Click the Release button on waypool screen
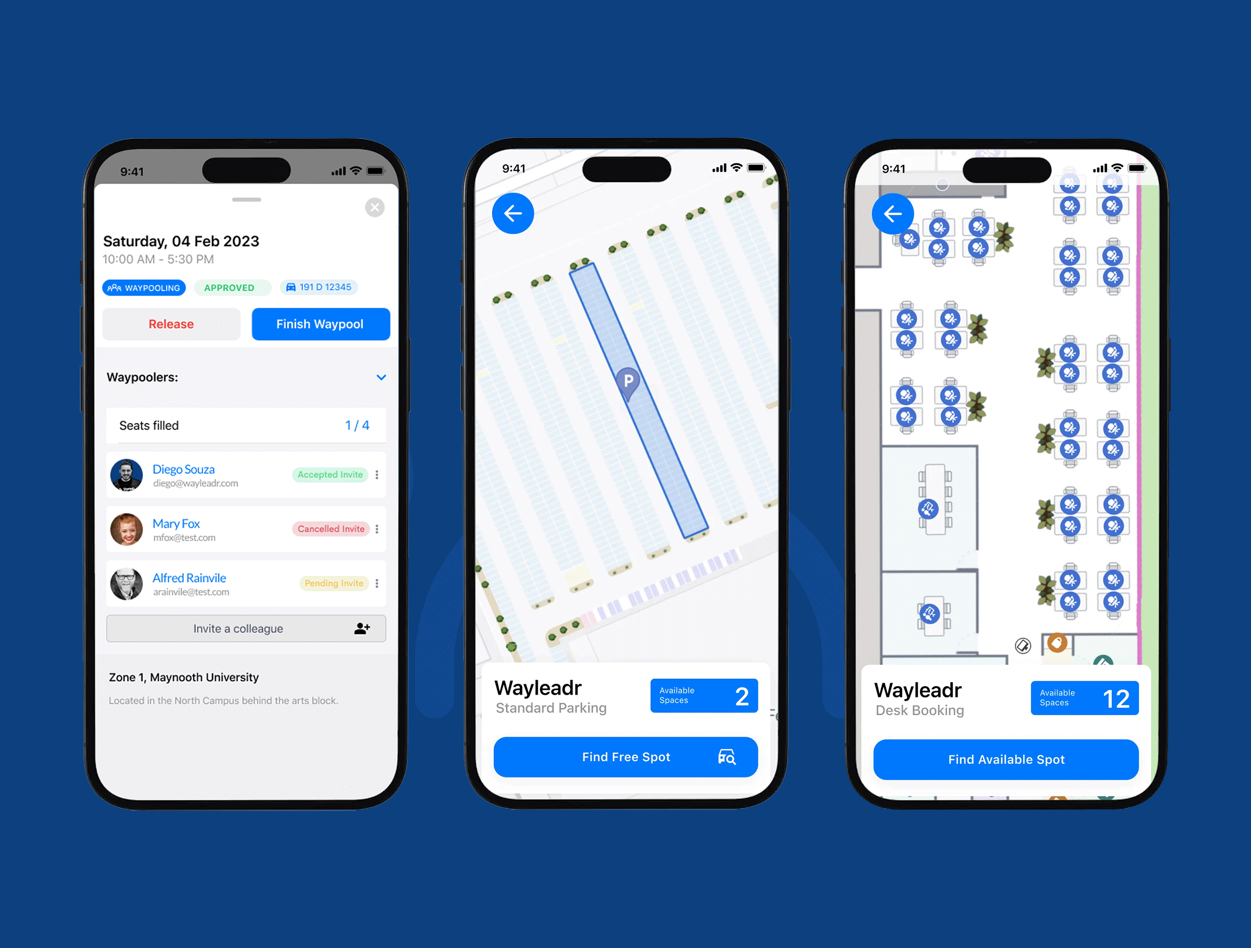The width and height of the screenshot is (1251, 948). (171, 324)
